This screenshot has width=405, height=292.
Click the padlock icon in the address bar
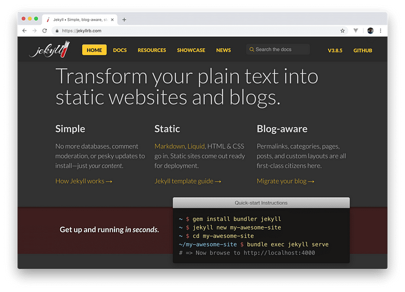57,31
